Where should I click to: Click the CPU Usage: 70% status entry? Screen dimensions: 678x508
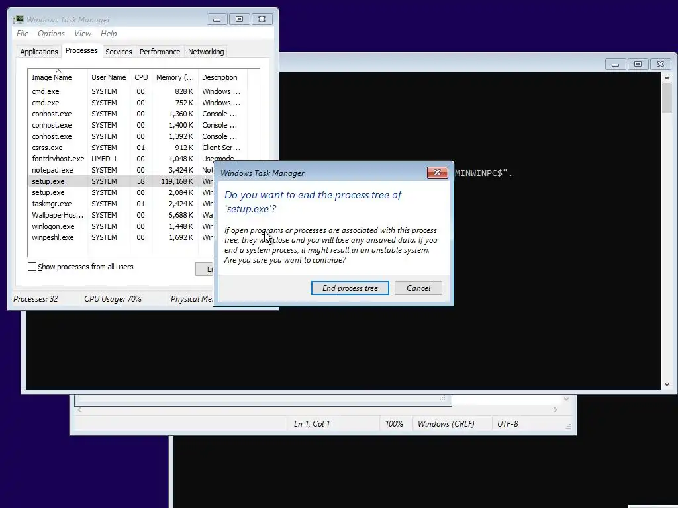pyautogui.click(x=113, y=298)
